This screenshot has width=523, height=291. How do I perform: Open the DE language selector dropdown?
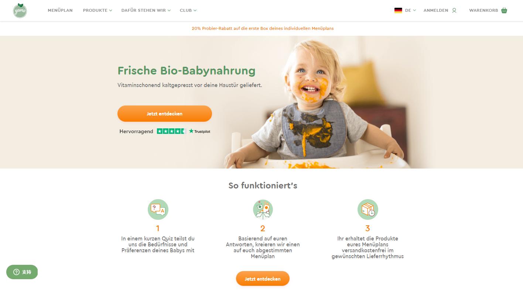coord(410,10)
